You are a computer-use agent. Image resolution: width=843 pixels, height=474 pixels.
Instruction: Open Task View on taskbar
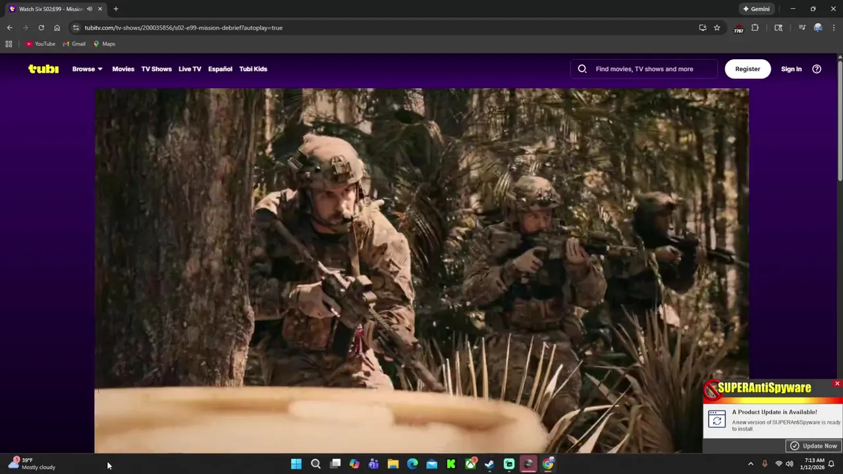pos(335,464)
